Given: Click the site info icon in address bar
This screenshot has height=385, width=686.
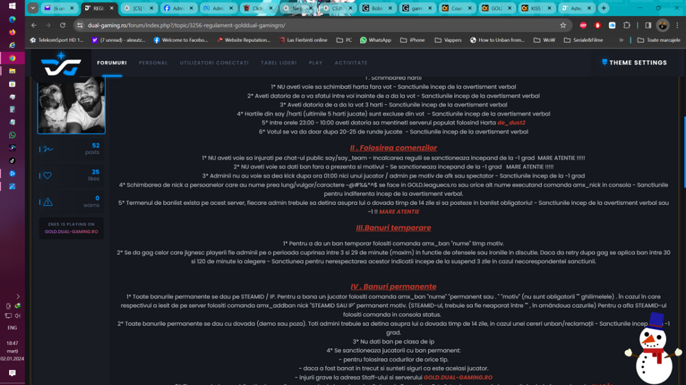Looking at the screenshot, I should pos(80,25).
